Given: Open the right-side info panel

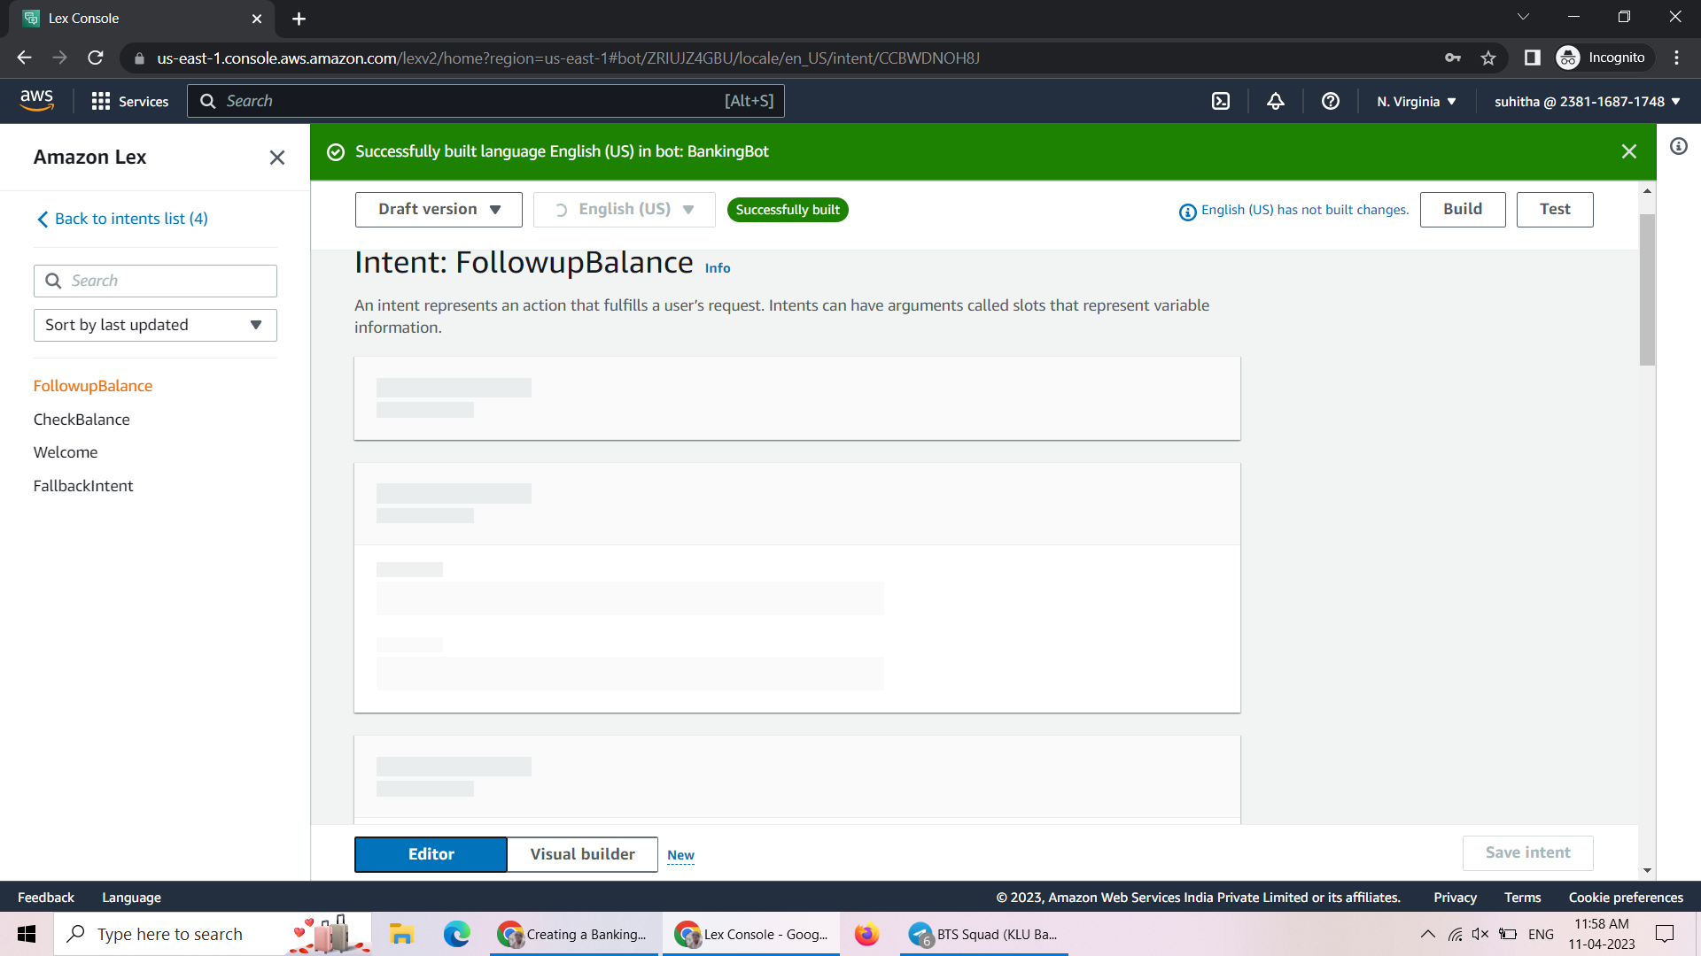Looking at the screenshot, I should point(1679,147).
